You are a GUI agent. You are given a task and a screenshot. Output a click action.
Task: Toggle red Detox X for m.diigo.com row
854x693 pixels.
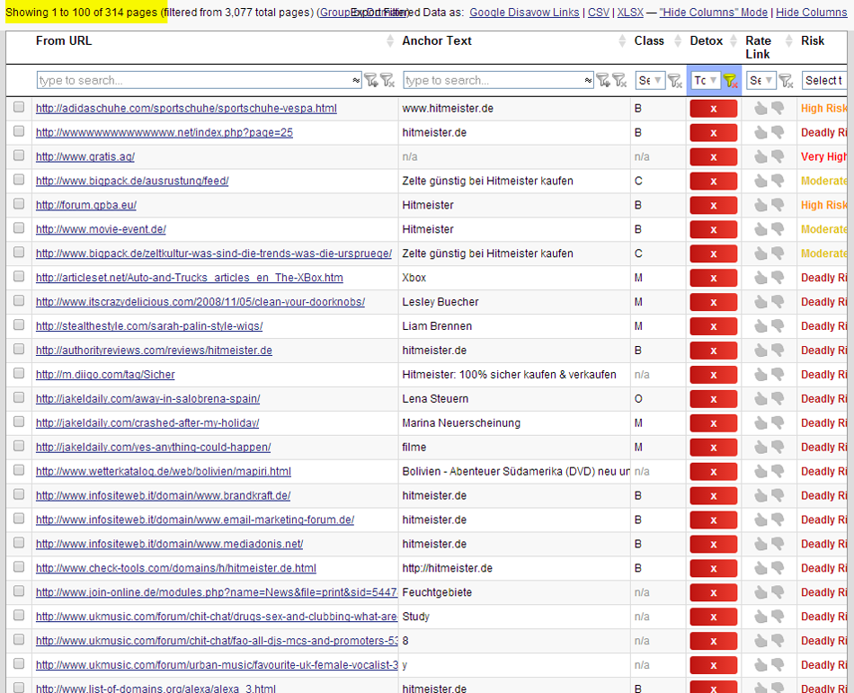714,375
